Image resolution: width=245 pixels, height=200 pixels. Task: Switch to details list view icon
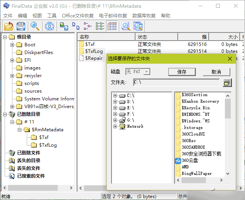[112, 26]
